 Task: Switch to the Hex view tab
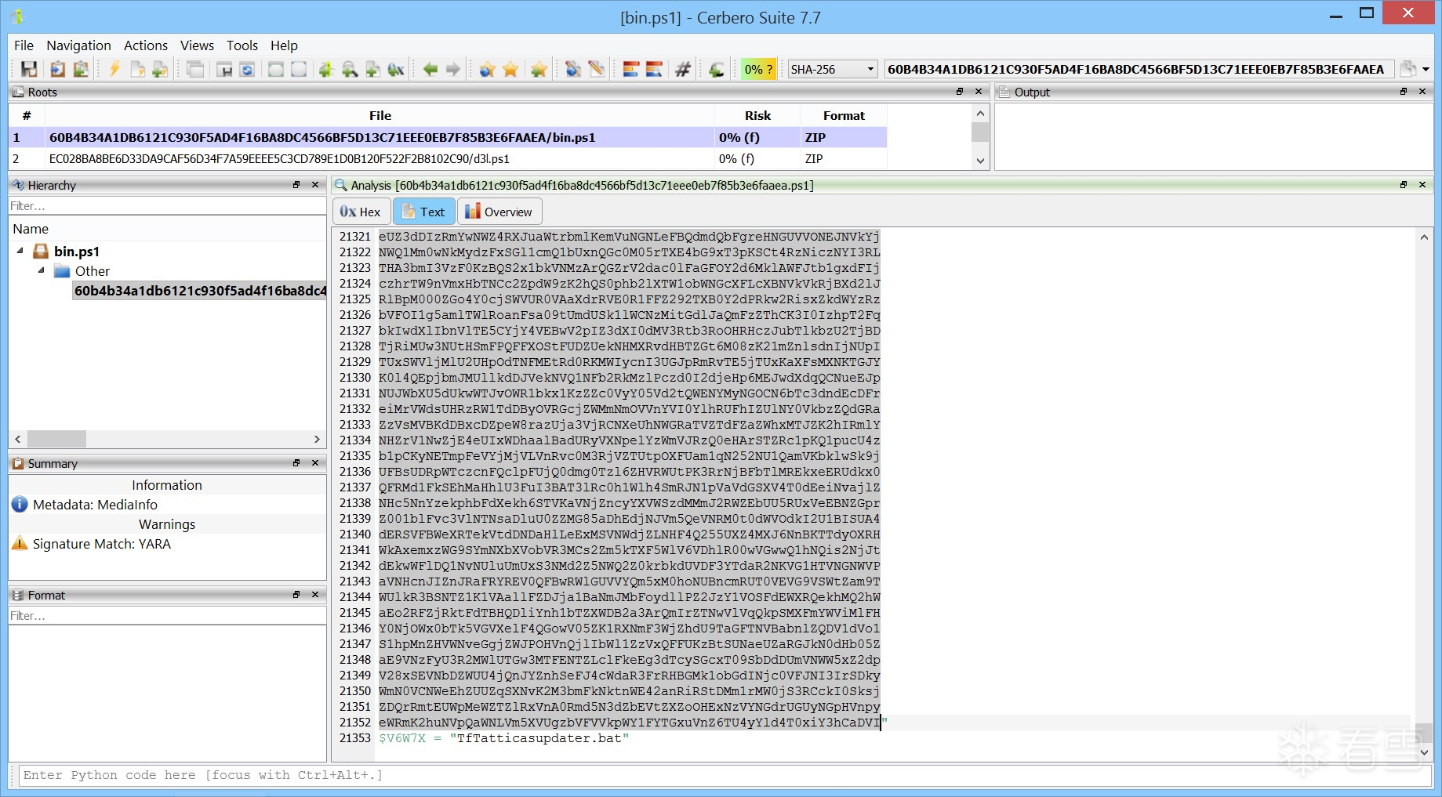point(361,212)
